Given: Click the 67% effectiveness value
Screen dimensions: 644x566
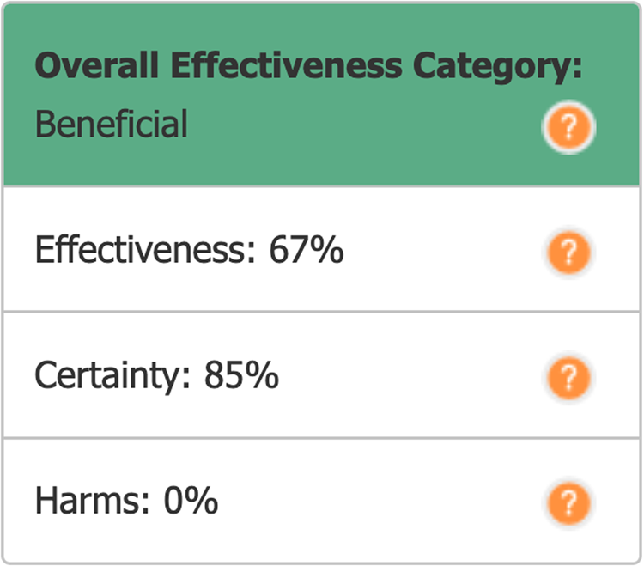Looking at the screenshot, I should point(307,252).
